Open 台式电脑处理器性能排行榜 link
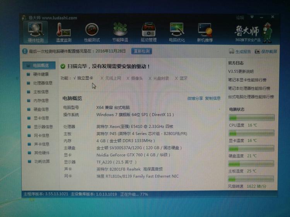 coord(251,97)
